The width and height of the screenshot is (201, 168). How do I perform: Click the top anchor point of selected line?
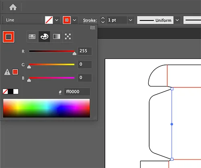pyautogui.click(x=172, y=89)
